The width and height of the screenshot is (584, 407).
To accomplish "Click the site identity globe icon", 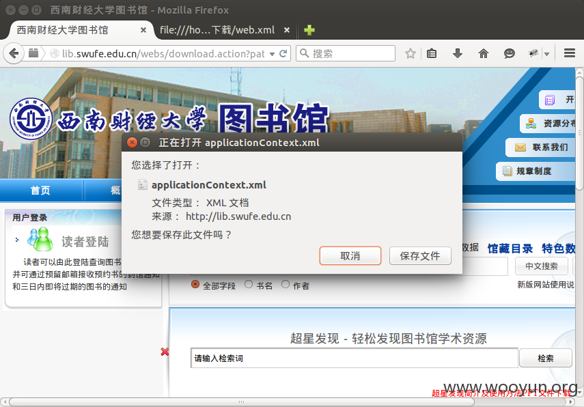I will pos(55,54).
